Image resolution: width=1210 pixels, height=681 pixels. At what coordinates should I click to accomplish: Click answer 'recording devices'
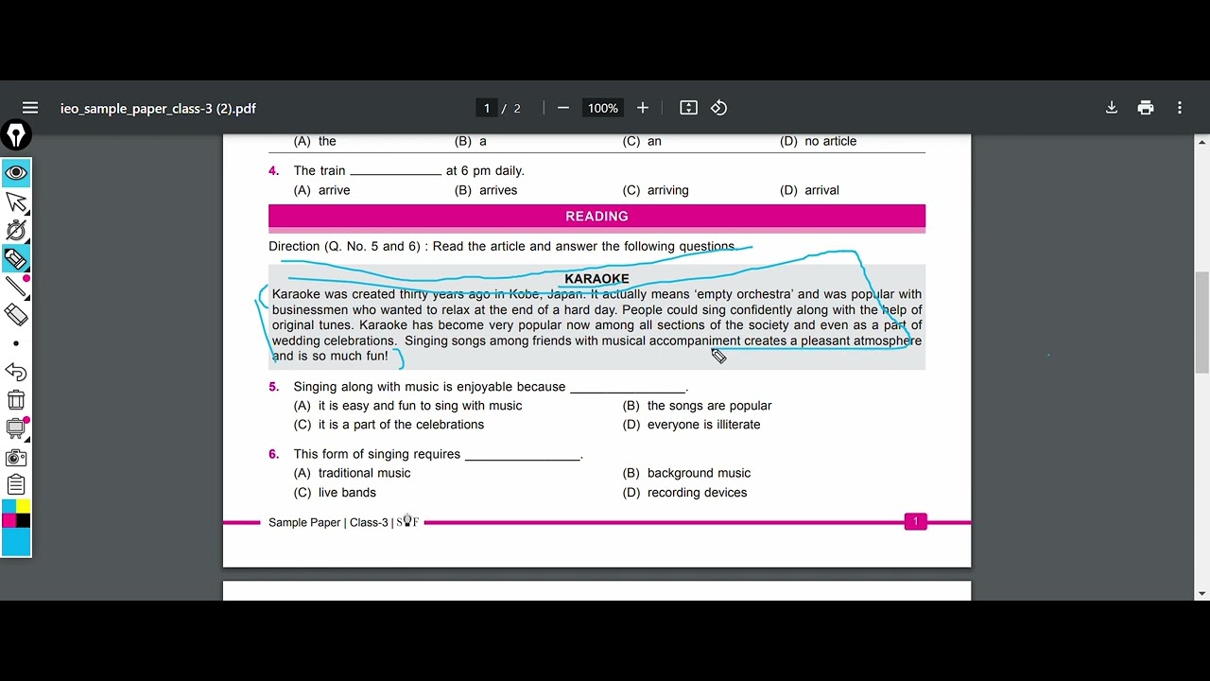pos(697,493)
